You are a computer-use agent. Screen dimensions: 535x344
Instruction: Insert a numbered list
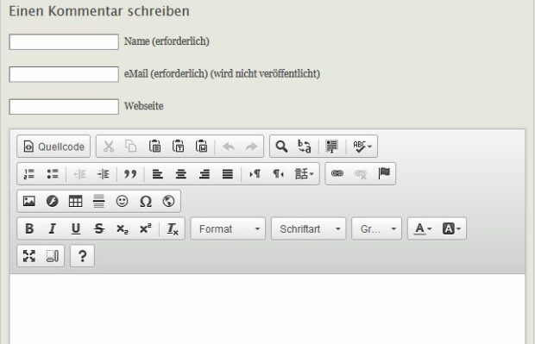(29, 174)
